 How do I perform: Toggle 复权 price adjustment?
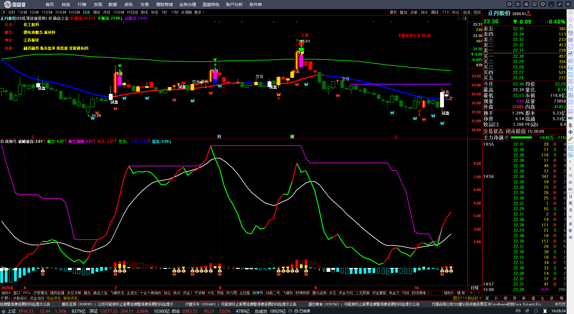point(393,12)
